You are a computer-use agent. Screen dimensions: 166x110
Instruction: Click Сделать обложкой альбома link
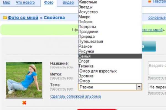pos(76,97)
